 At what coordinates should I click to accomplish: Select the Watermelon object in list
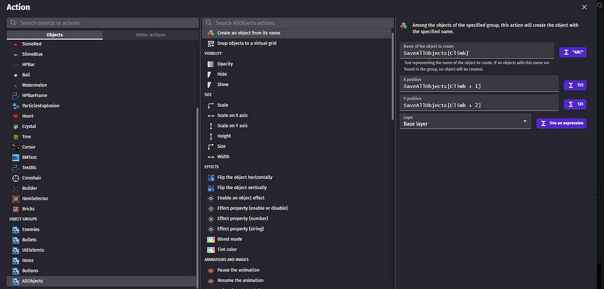click(x=34, y=85)
